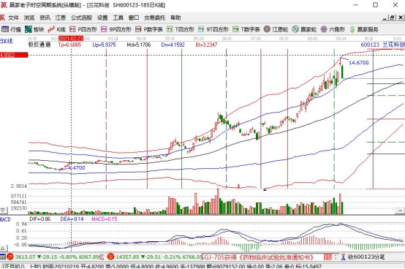
Task: Open the 资讯 menu
Action: coord(45,18)
